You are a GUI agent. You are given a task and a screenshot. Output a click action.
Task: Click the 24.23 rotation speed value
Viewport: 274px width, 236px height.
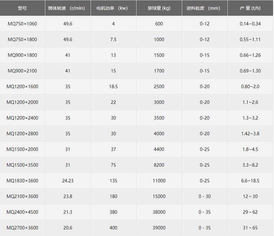68,181
